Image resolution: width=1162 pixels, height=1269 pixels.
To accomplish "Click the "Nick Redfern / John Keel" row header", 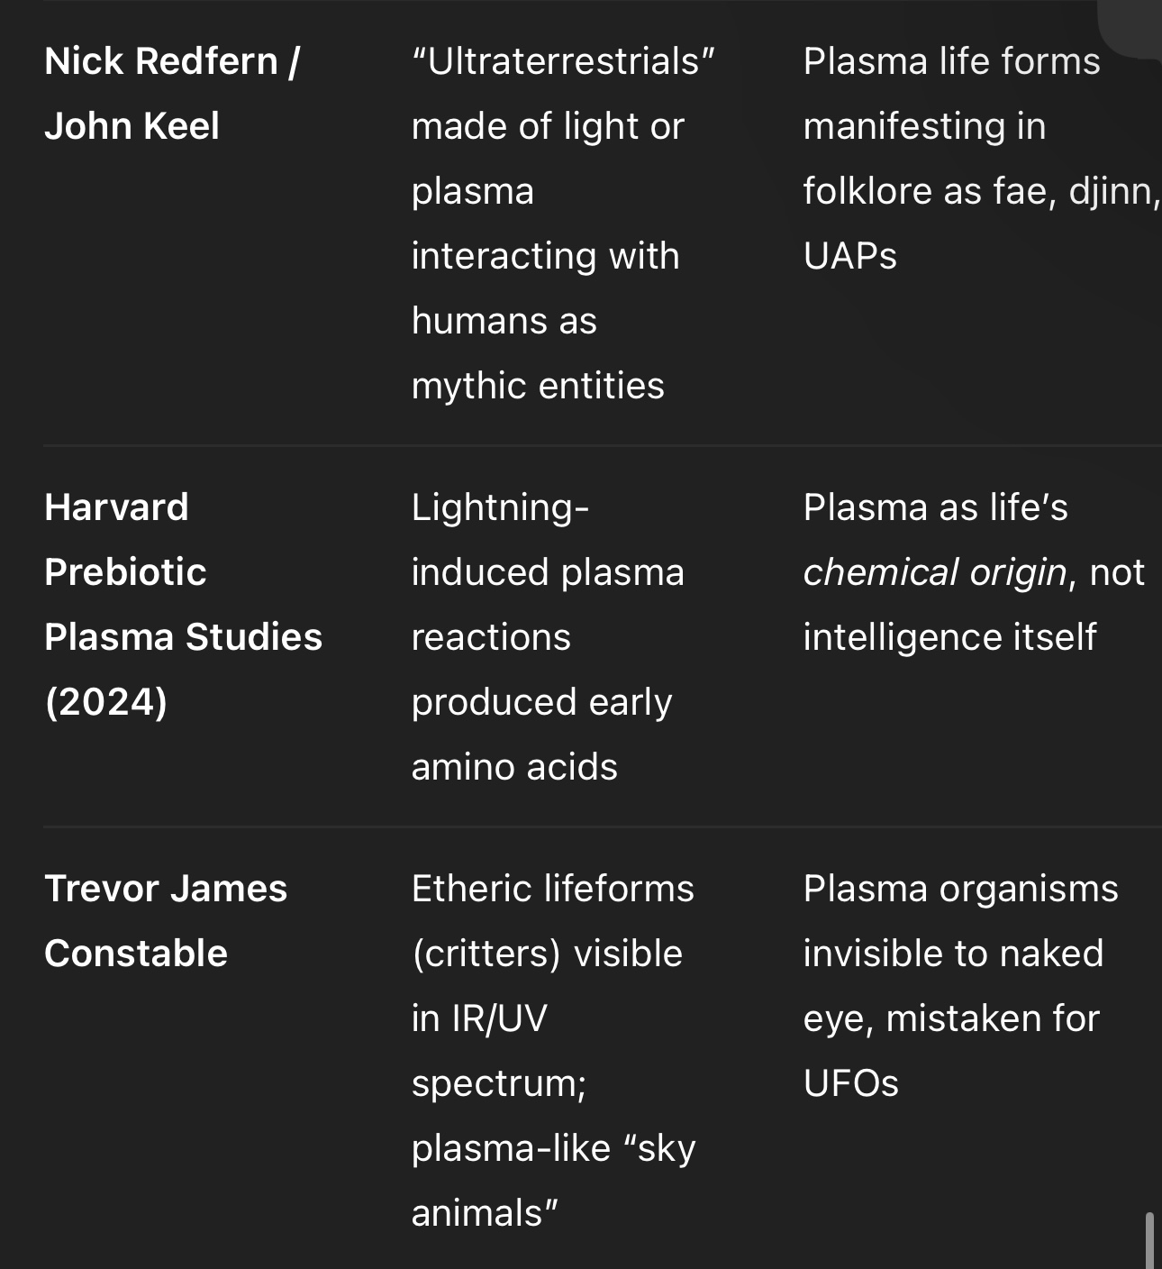I will coord(172,94).
